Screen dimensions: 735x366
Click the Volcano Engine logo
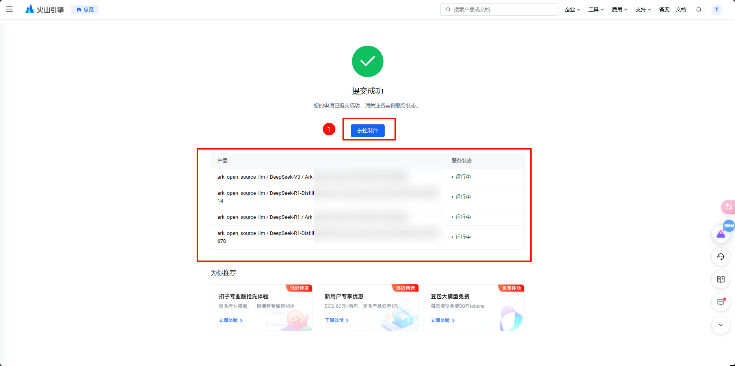[45, 9]
